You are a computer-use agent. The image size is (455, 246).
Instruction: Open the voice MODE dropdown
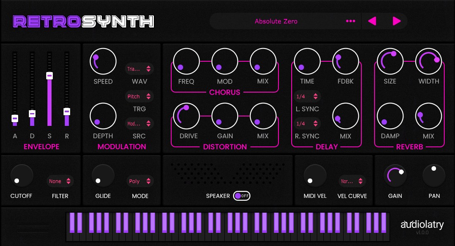140,181
